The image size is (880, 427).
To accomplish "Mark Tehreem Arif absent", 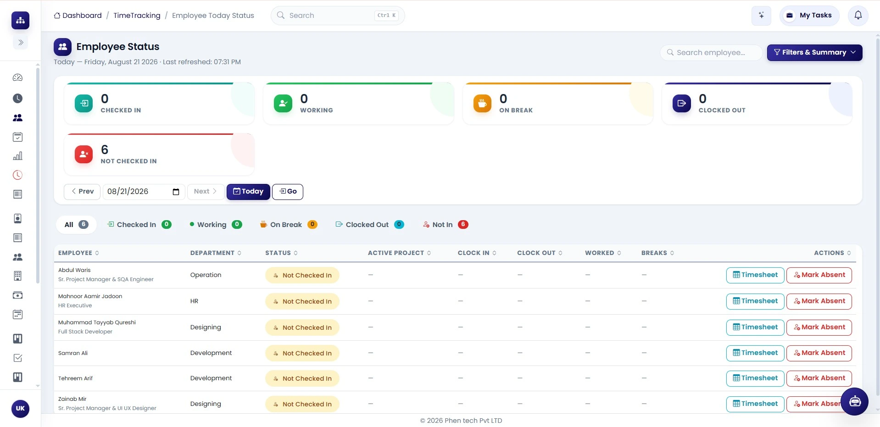I will 819,378.
